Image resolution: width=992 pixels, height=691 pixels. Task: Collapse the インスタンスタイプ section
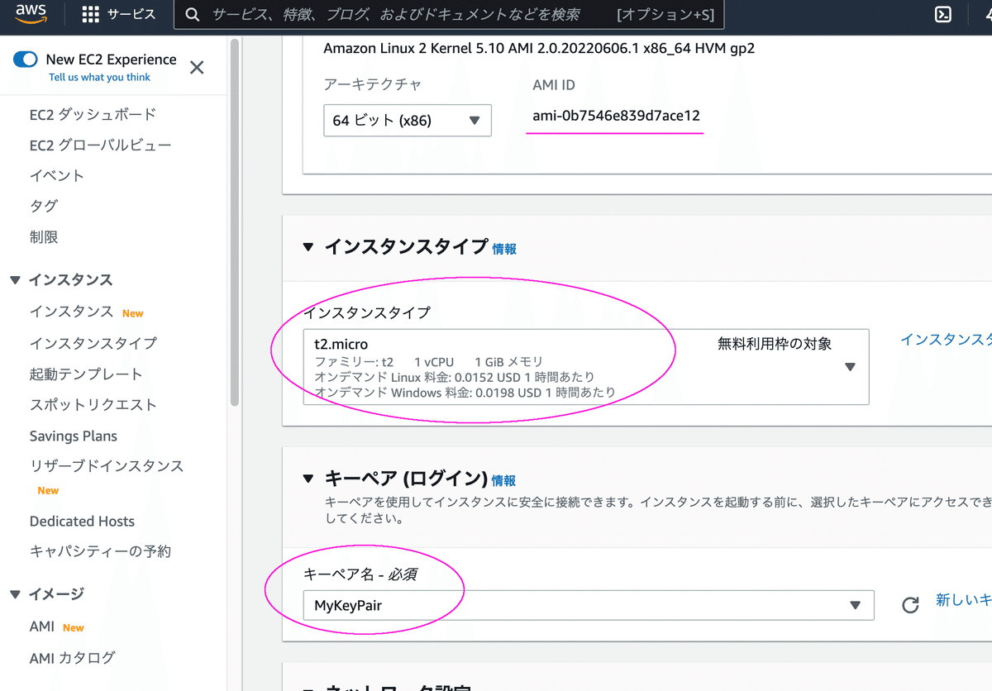point(309,247)
